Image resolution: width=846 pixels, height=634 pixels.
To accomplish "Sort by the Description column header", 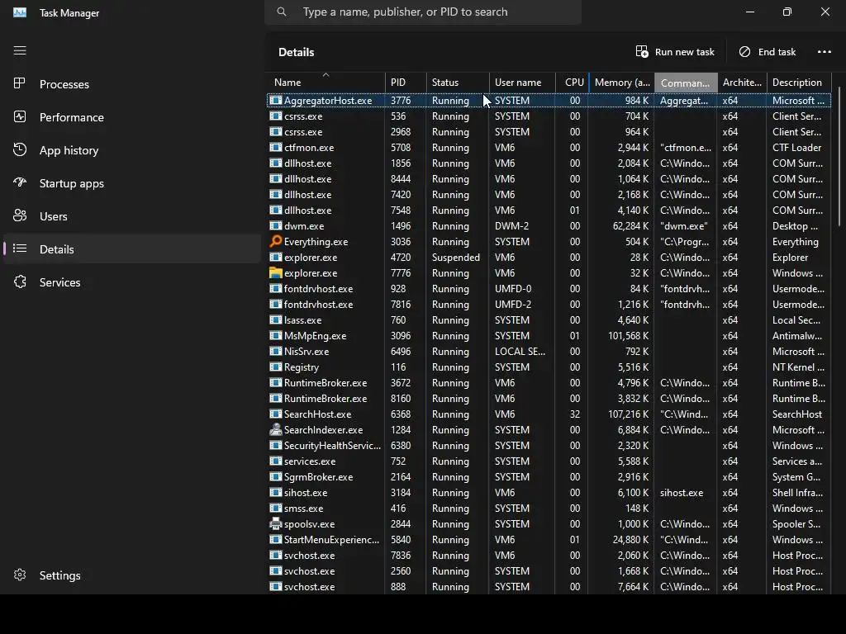I will point(799,83).
